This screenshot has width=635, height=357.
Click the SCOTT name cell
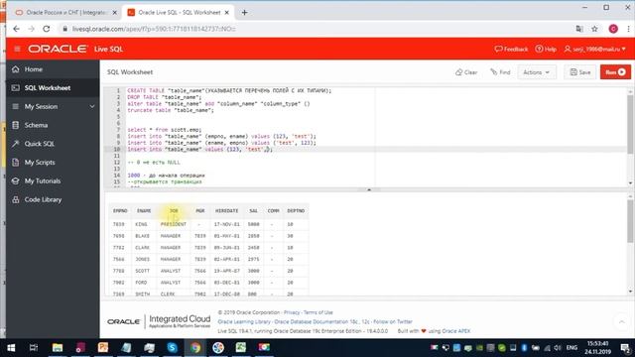click(x=143, y=271)
